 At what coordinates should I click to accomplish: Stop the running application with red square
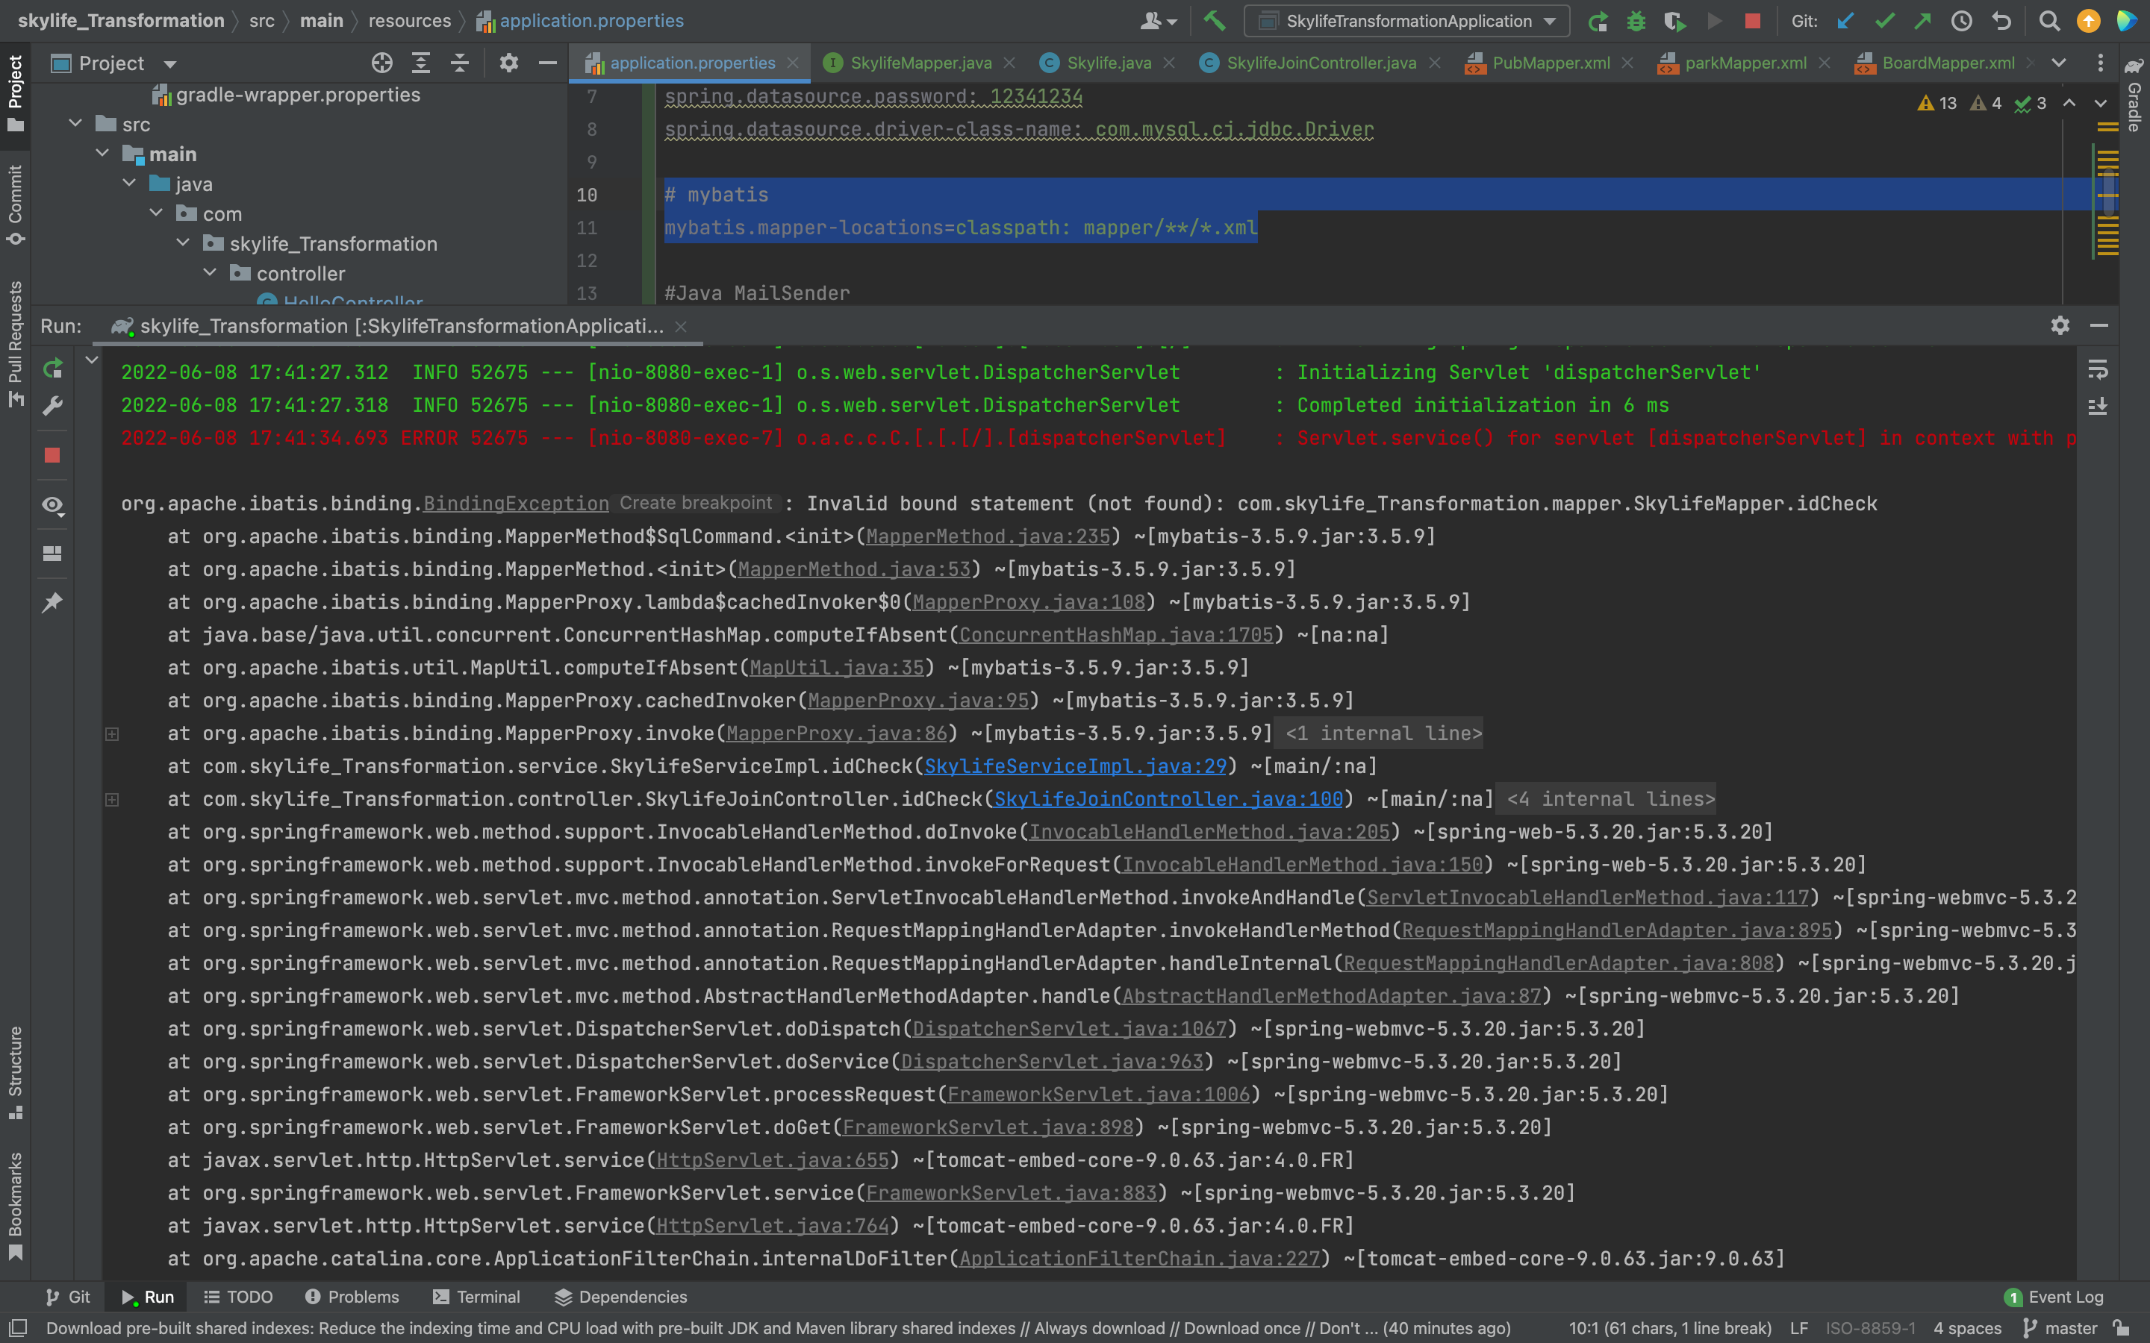point(1752,20)
